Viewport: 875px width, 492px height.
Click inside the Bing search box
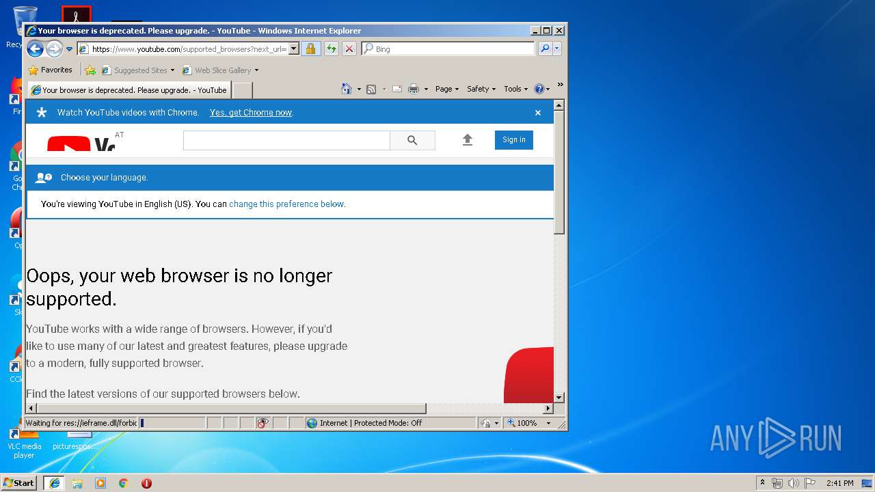pos(453,49)
